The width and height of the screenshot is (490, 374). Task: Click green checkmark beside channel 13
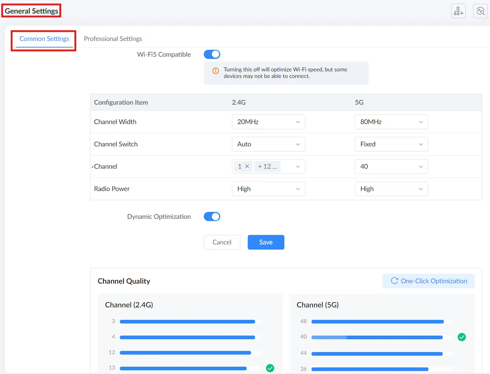270,368
